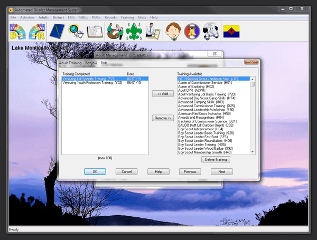Screen dimensions: 317x240
Task: Open the clipboard papers toolbar icon
Action: point(95,32)
